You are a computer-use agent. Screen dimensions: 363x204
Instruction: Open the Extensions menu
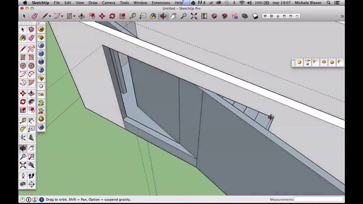coord(161,3)
